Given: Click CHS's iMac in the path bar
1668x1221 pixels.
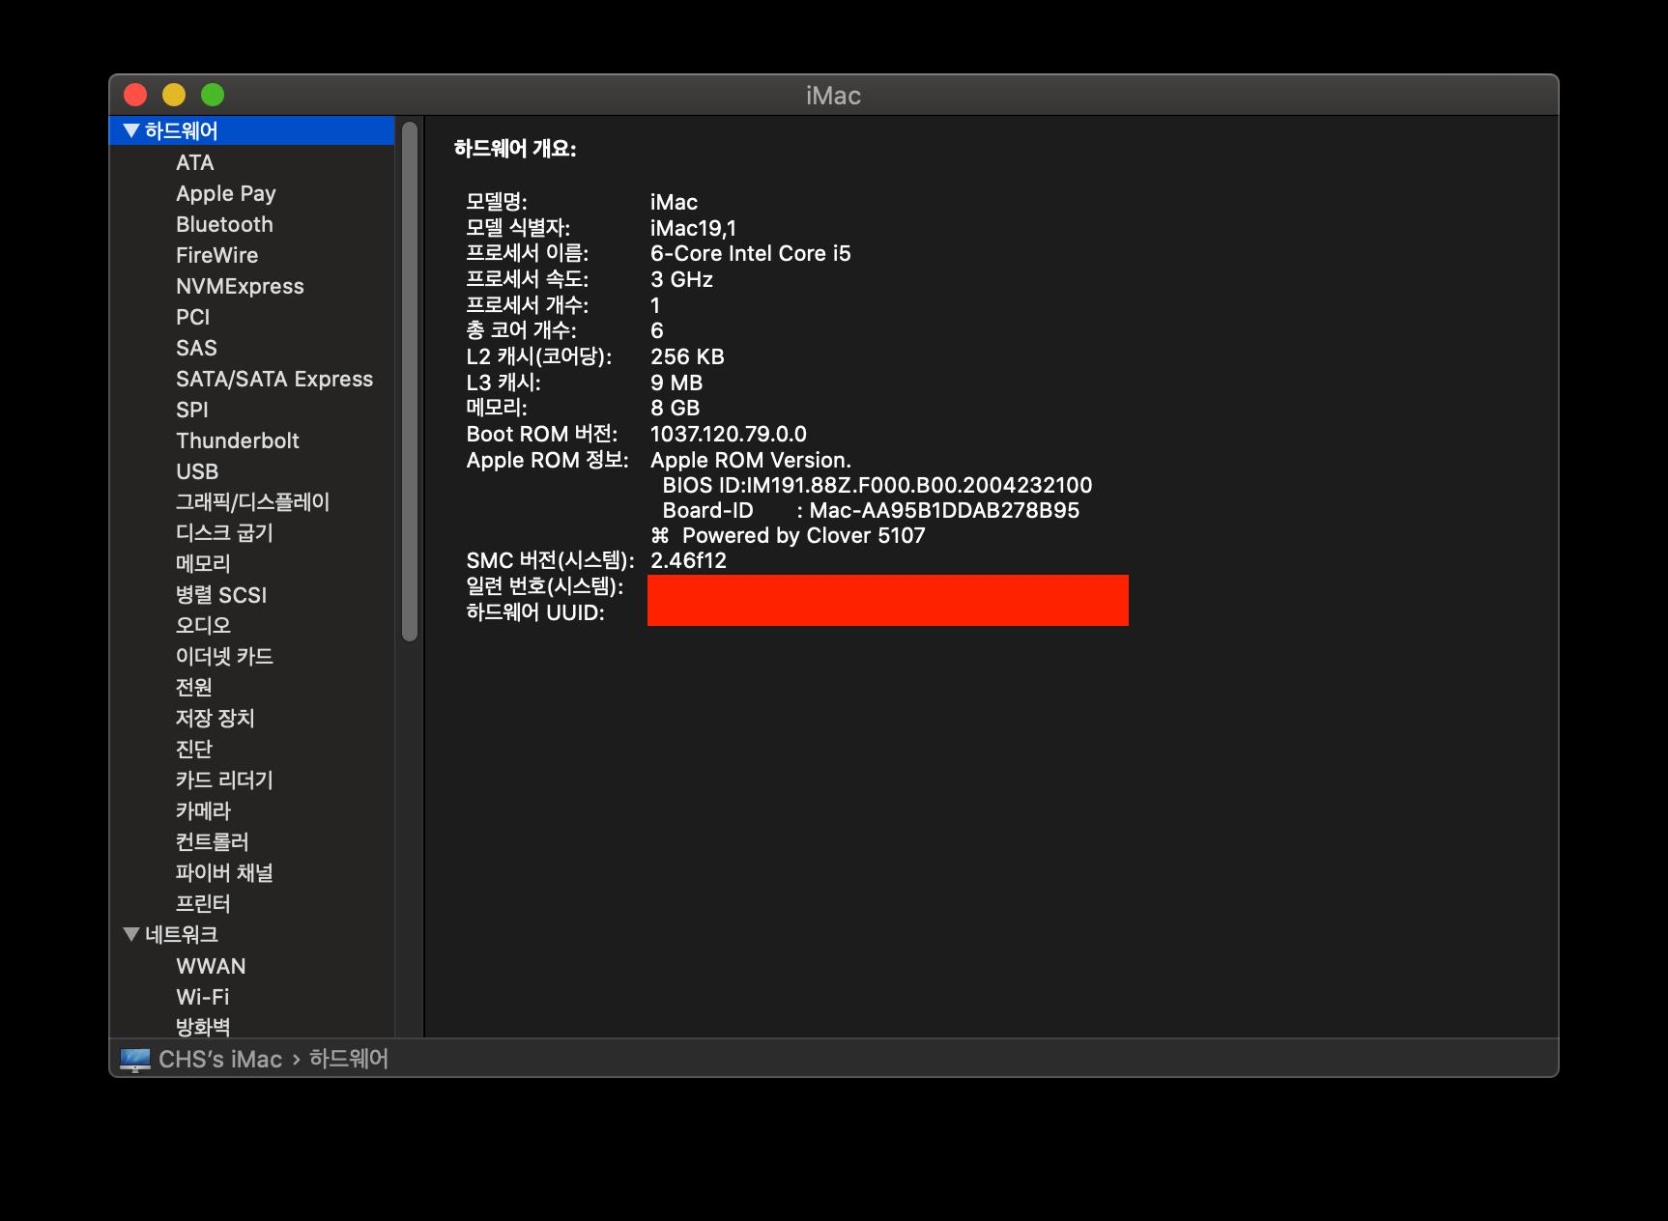Looking at the screenshot, I should (220, 1060).
